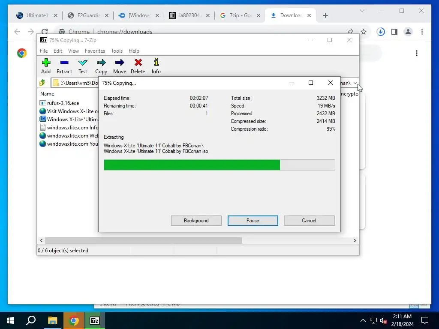Switch to the ia802304 Chrome tab
This screenshot has height=329, width=439.
pyautogui.click(x=189, y=15)
